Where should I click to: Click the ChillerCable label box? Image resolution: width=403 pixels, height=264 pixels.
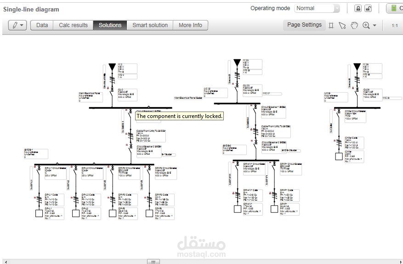pos(354,143)
